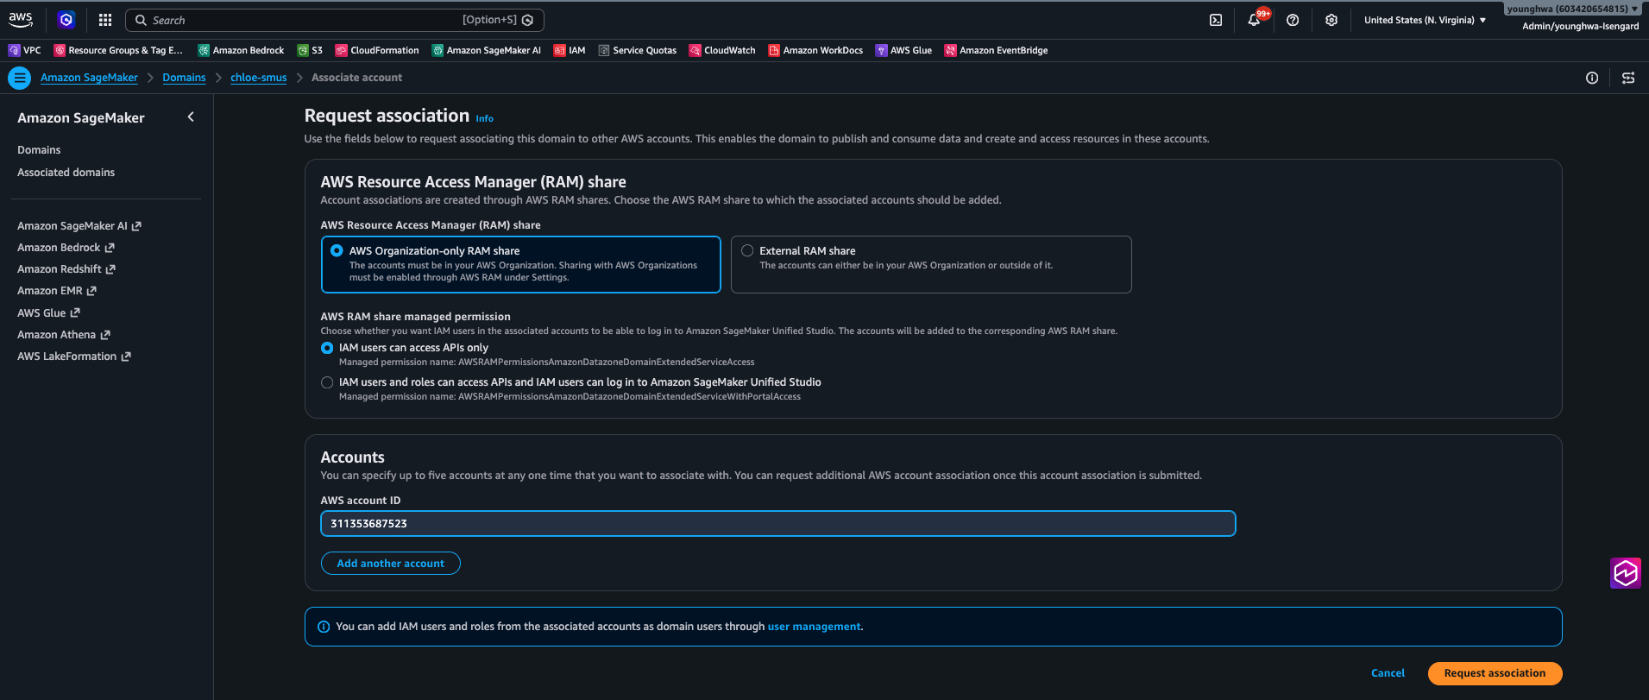
Task: Open Amazon Athena sidebar link
Action: click(x=64, y=335)
